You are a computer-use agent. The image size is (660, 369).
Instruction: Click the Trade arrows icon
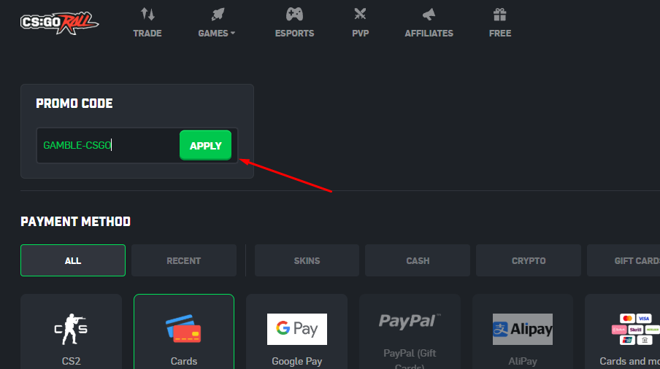click(x=147, y=15)
